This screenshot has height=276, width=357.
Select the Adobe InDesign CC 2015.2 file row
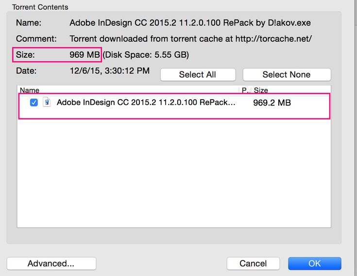click(174, 103)
